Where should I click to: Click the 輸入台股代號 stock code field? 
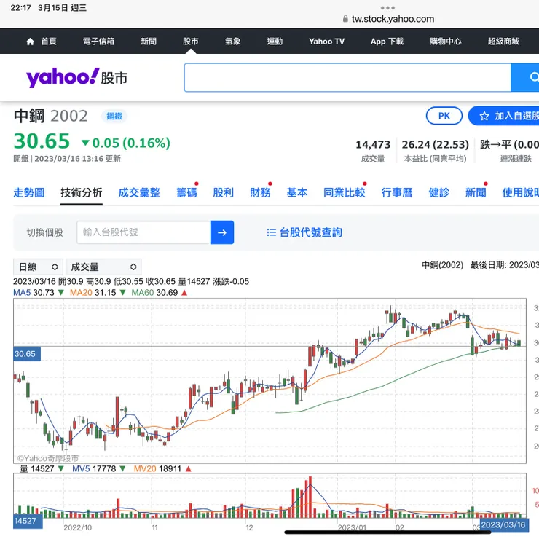click(x=143, y=232)
